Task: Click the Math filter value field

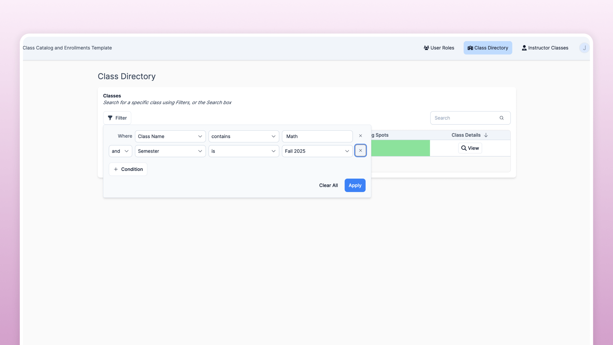Action: pos(317,136)
